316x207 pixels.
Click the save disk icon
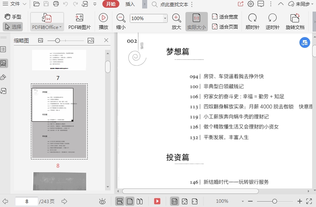coord(46,4)
